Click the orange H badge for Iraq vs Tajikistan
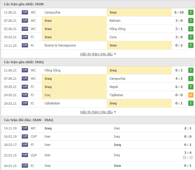195x170 pixels. (191, 95)
